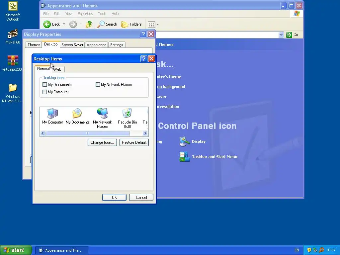This screenshot has height=255, width=340.
Task: Click the right scroll arrow of icon list
Action: click(145, 133)
